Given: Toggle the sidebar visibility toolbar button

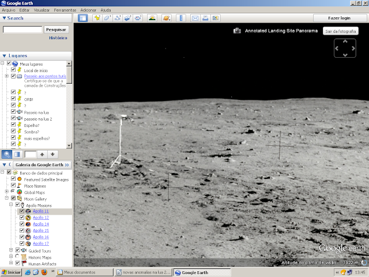Looking at the screenshot, I should click(x=82, y=18).
